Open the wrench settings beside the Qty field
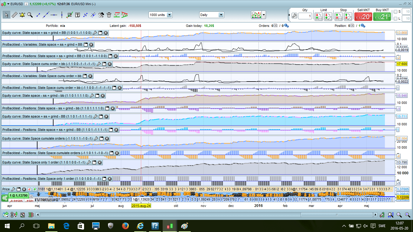Screen dimensions: 413x232 tap(294, 16)
